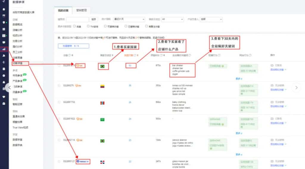Tick the 可营销访客 filter checkbox

(x=105, y=26)
